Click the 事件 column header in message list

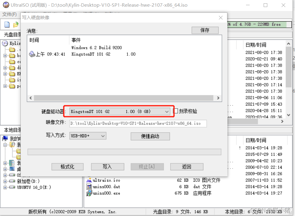[76, 40]
